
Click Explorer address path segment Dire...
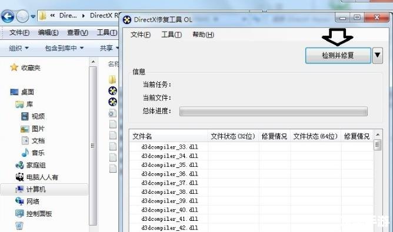(x=68, y=15)
